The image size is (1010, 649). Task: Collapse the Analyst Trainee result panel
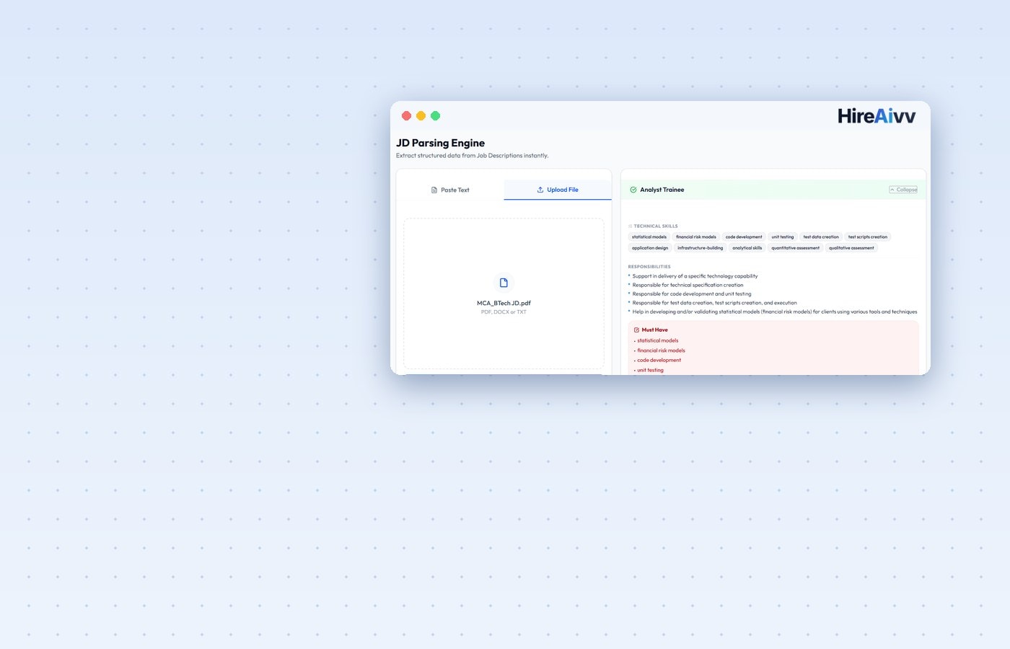pyautogui.click(x=903, y=190)
